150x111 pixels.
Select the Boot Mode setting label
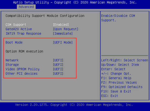click(14, 43)
